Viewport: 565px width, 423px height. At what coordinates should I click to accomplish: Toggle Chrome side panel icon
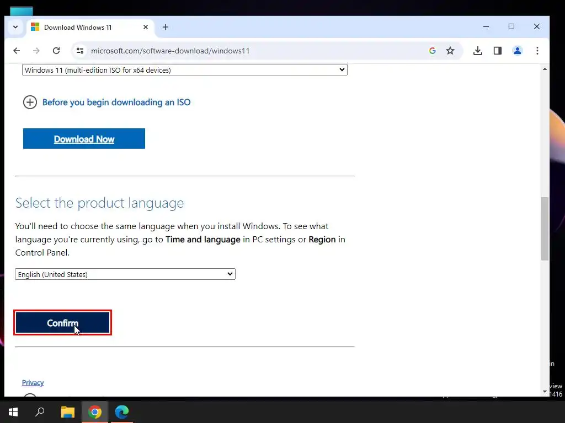coord(498,51)
